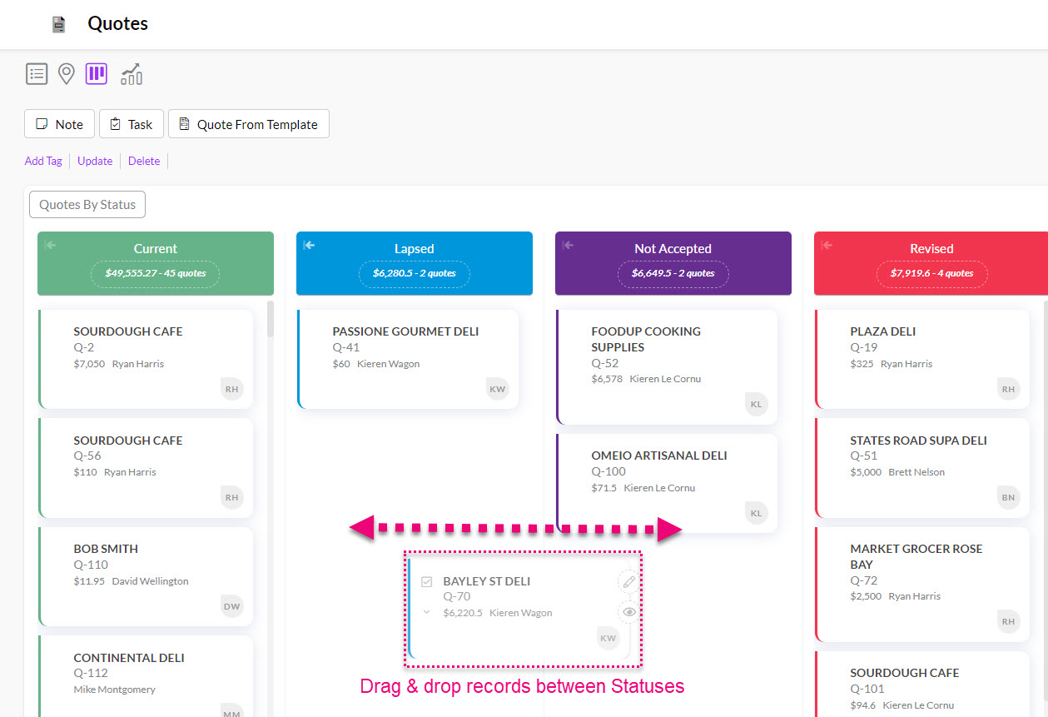Switch to list view icon

[x=37, y=74]
